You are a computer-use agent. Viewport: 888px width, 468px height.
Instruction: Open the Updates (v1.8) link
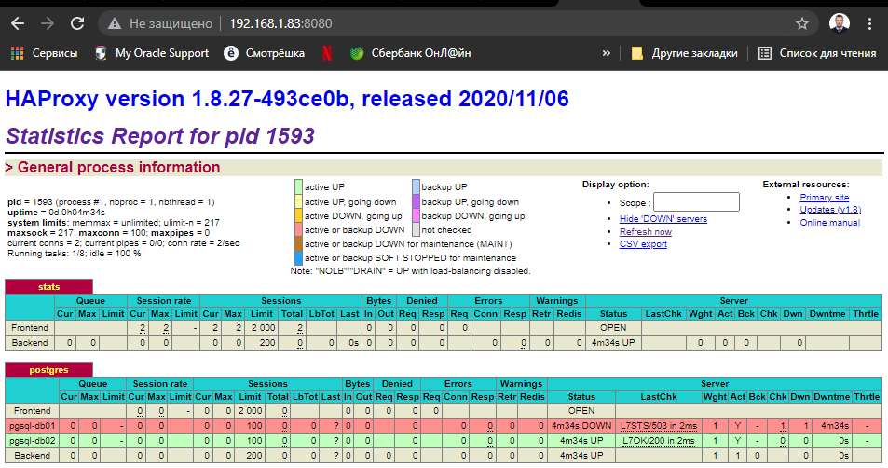830,210
